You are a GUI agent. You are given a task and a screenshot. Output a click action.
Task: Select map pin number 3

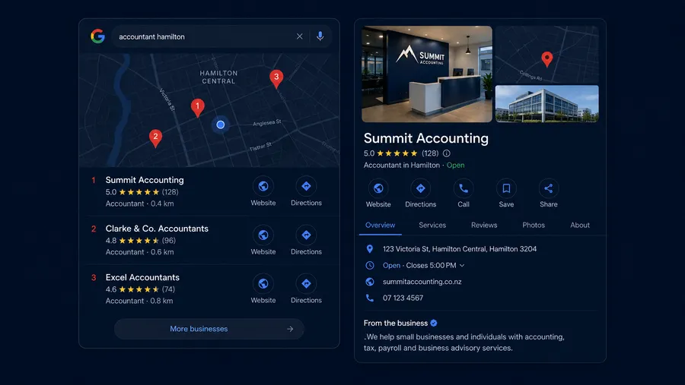(276, 78)
